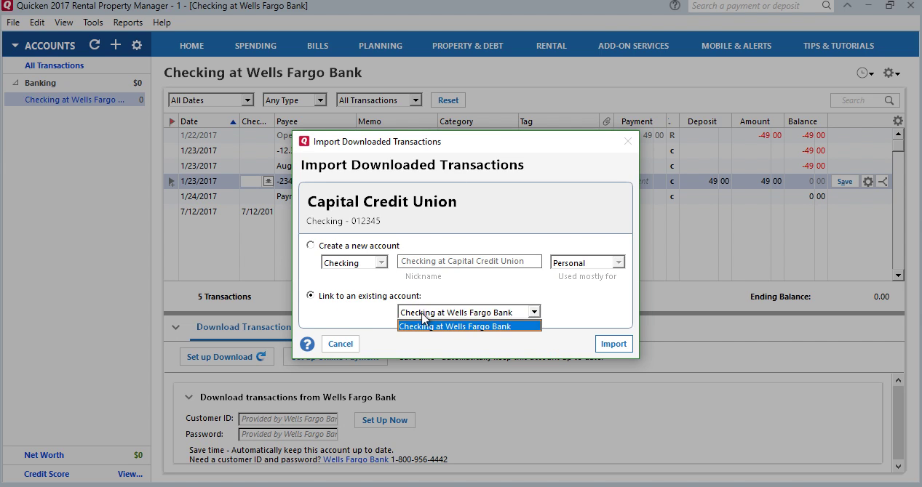The height and width of the screenshot is (487, 922).
Task: Switch to the RENTAL tab
Action: (551, 46)
